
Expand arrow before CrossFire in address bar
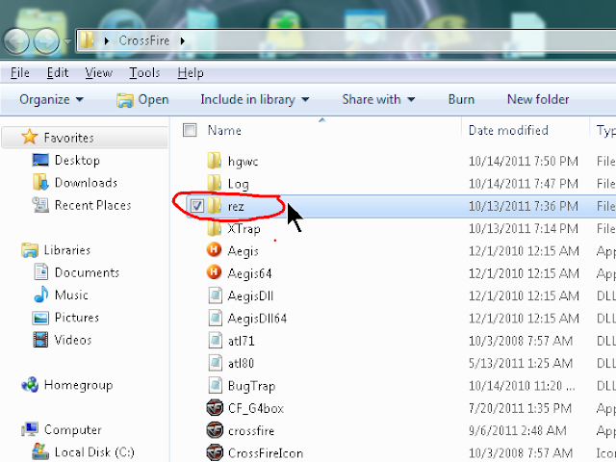tap(107, 40)
